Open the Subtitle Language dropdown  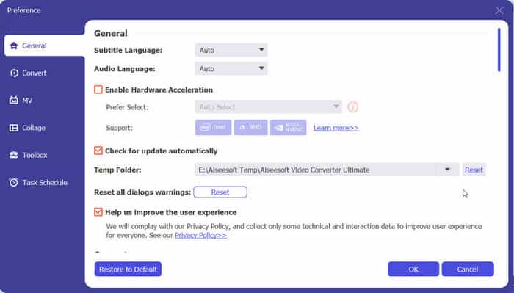(x=231, y=50)
